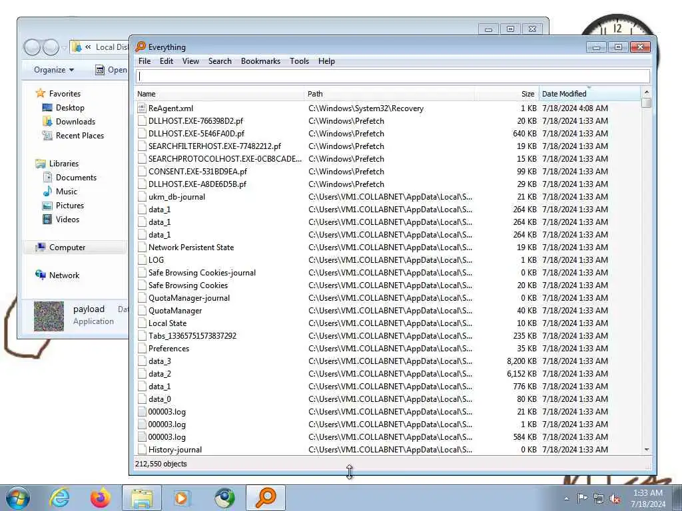
Task: Click the payload application thumbnail
Action: 49,316
